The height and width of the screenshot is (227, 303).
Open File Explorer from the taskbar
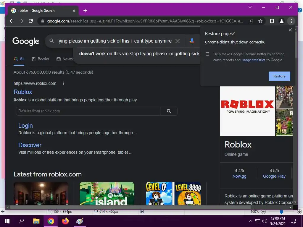[36, 221]
